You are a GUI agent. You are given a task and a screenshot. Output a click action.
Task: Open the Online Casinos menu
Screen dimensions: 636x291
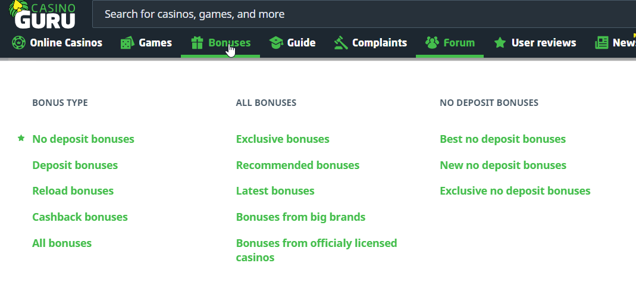coord(66,43)
